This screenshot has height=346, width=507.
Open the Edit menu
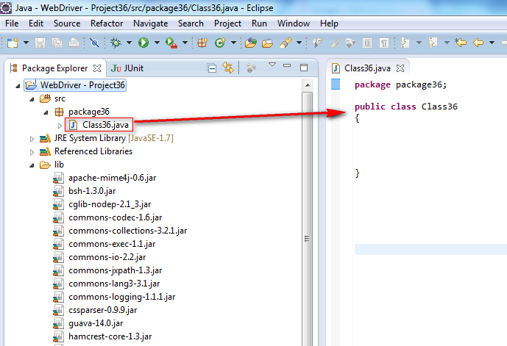[36, 24]
